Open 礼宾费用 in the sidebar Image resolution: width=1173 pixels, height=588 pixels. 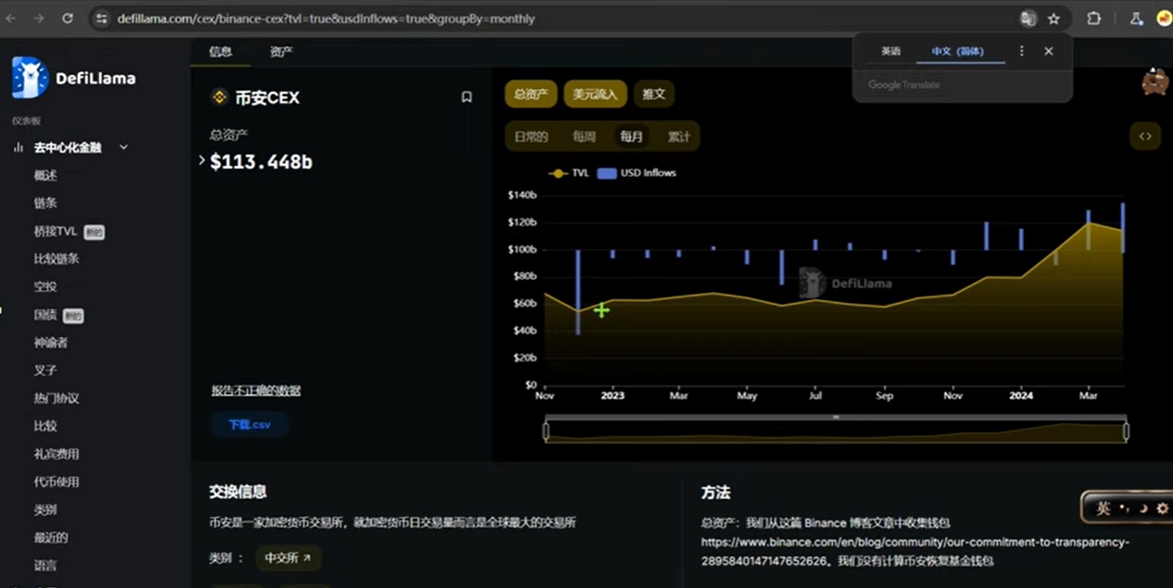click(56, 453)
